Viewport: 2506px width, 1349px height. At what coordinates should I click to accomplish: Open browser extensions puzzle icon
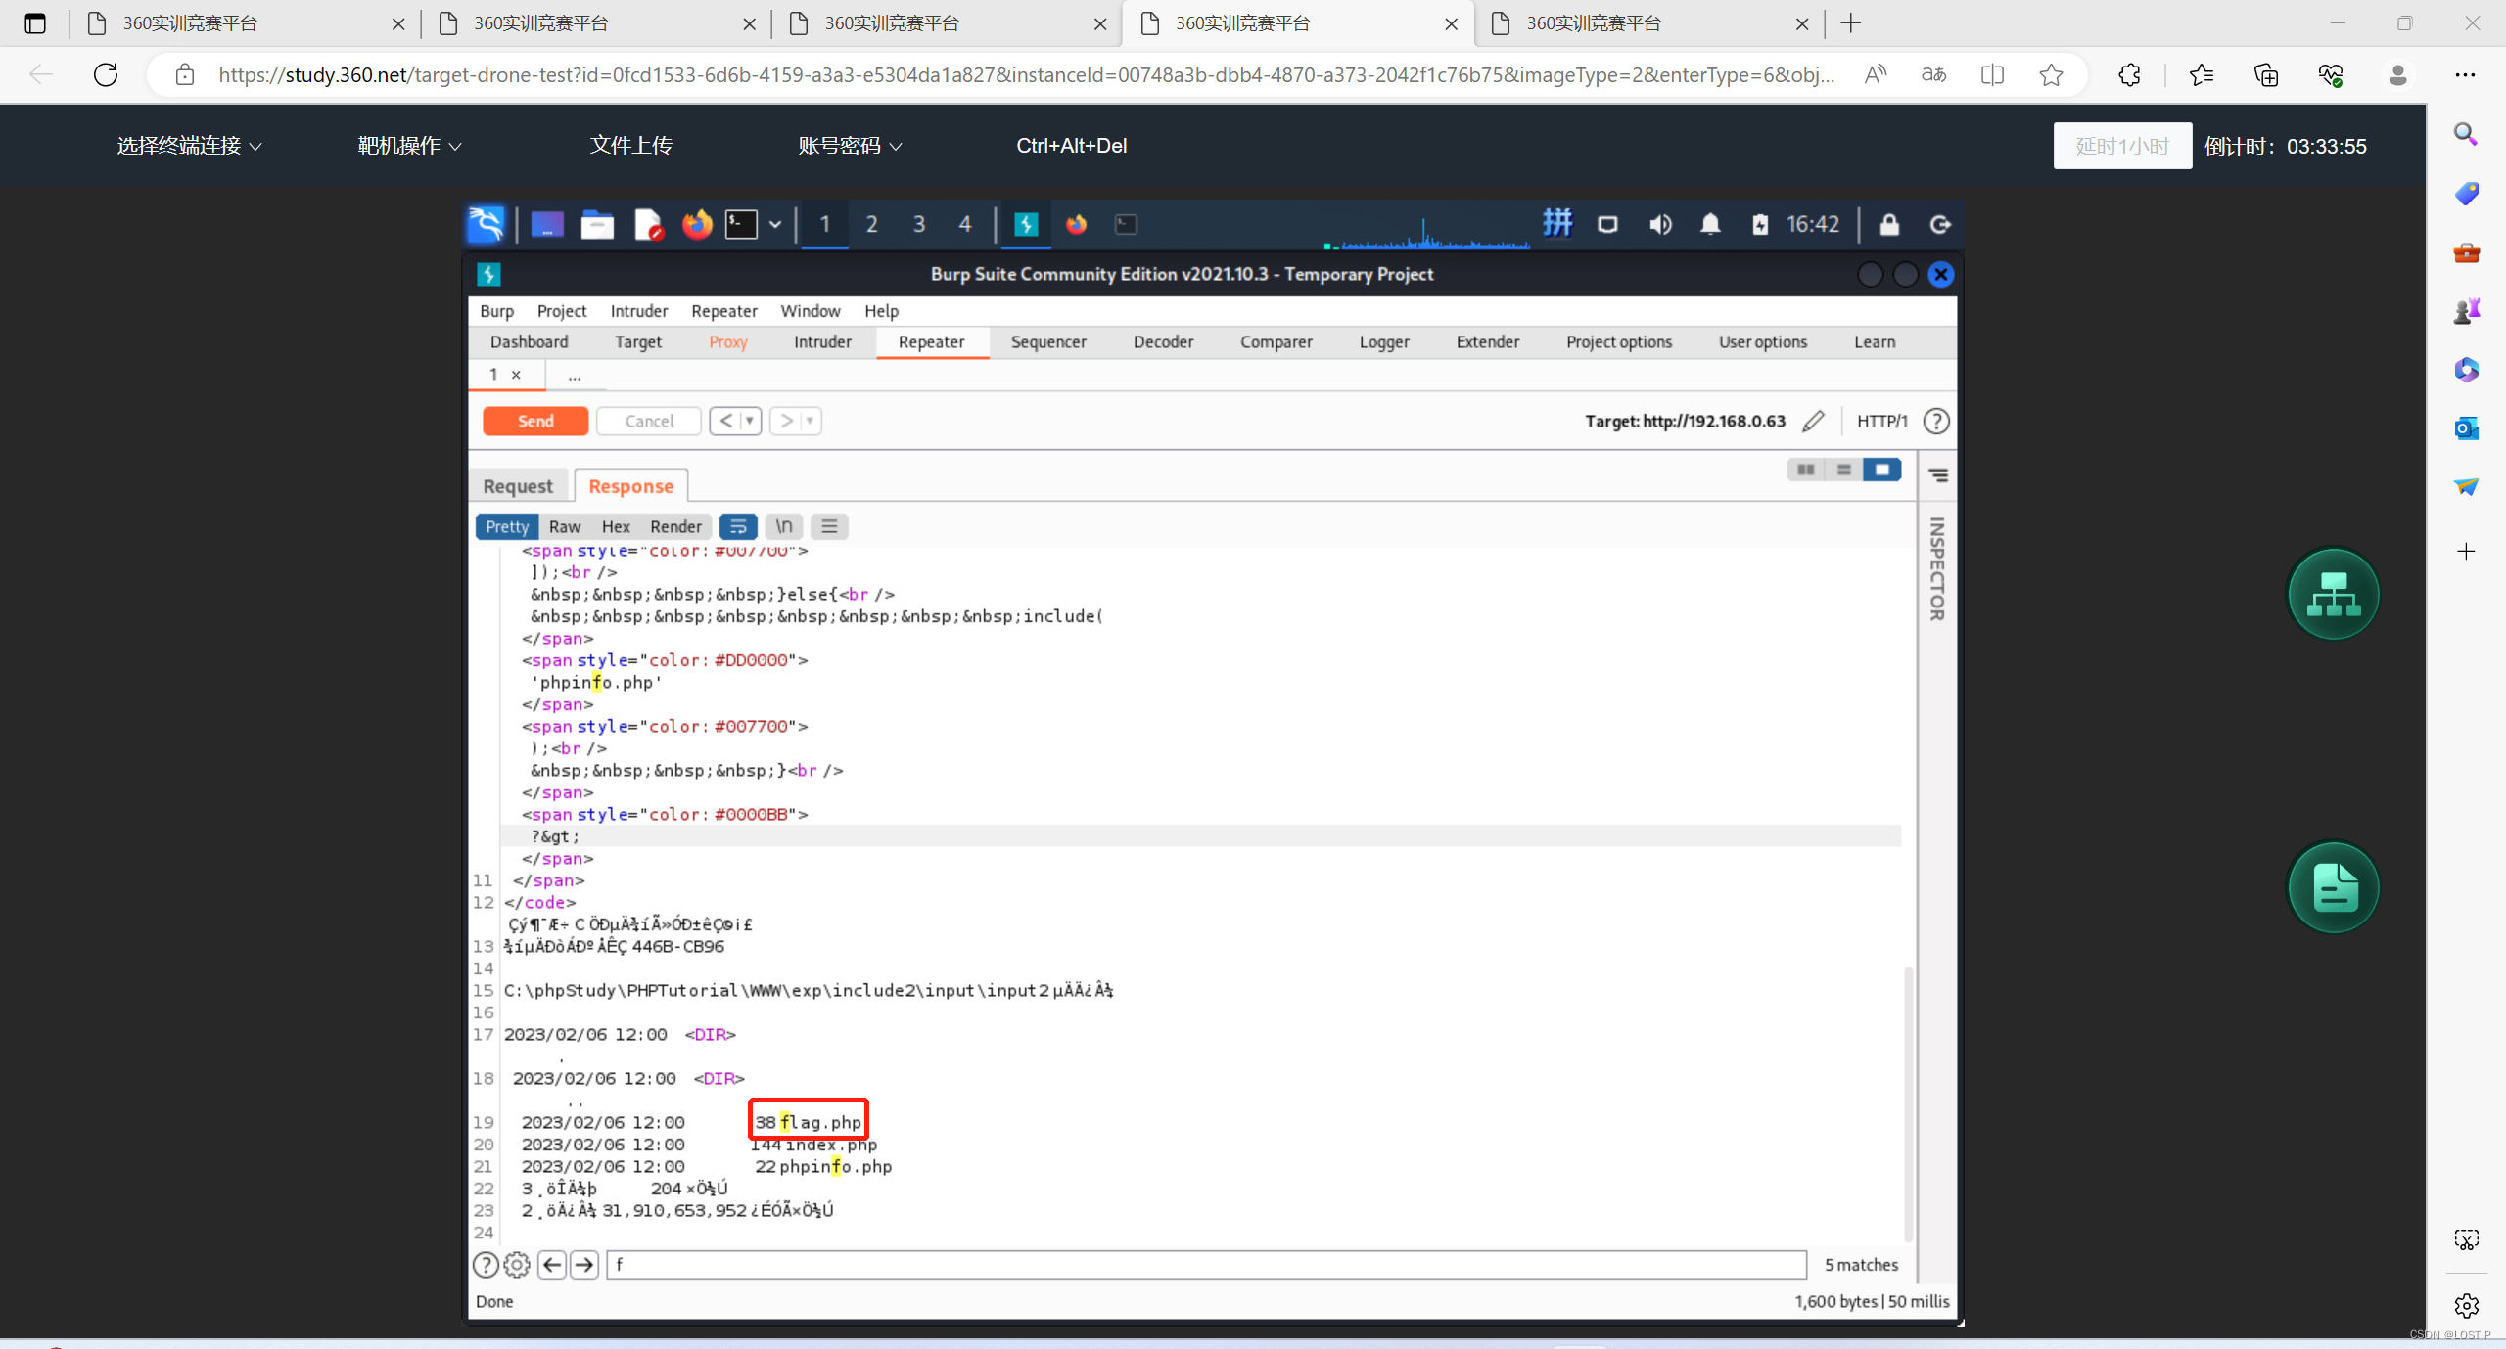(2129, 74)
